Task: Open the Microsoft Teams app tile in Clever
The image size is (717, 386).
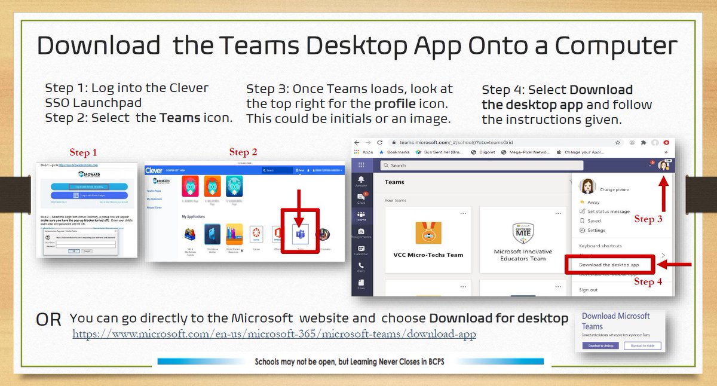Action: coord(300,234)
